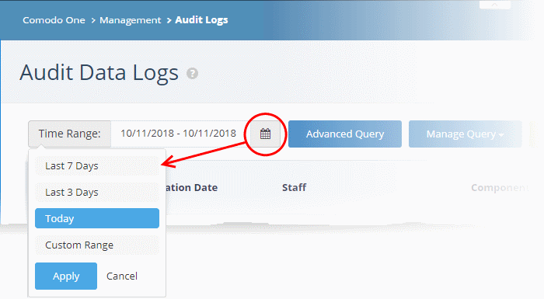Navigate to Management breadcrumb

[x=130, y=20]
